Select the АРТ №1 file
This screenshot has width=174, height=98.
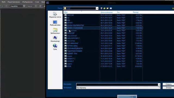click(70, 23)
